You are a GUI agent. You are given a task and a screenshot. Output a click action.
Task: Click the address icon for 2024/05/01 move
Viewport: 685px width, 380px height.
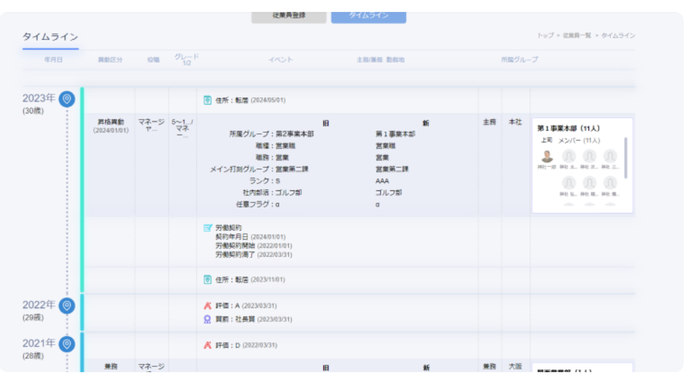(x=207, y=100)
